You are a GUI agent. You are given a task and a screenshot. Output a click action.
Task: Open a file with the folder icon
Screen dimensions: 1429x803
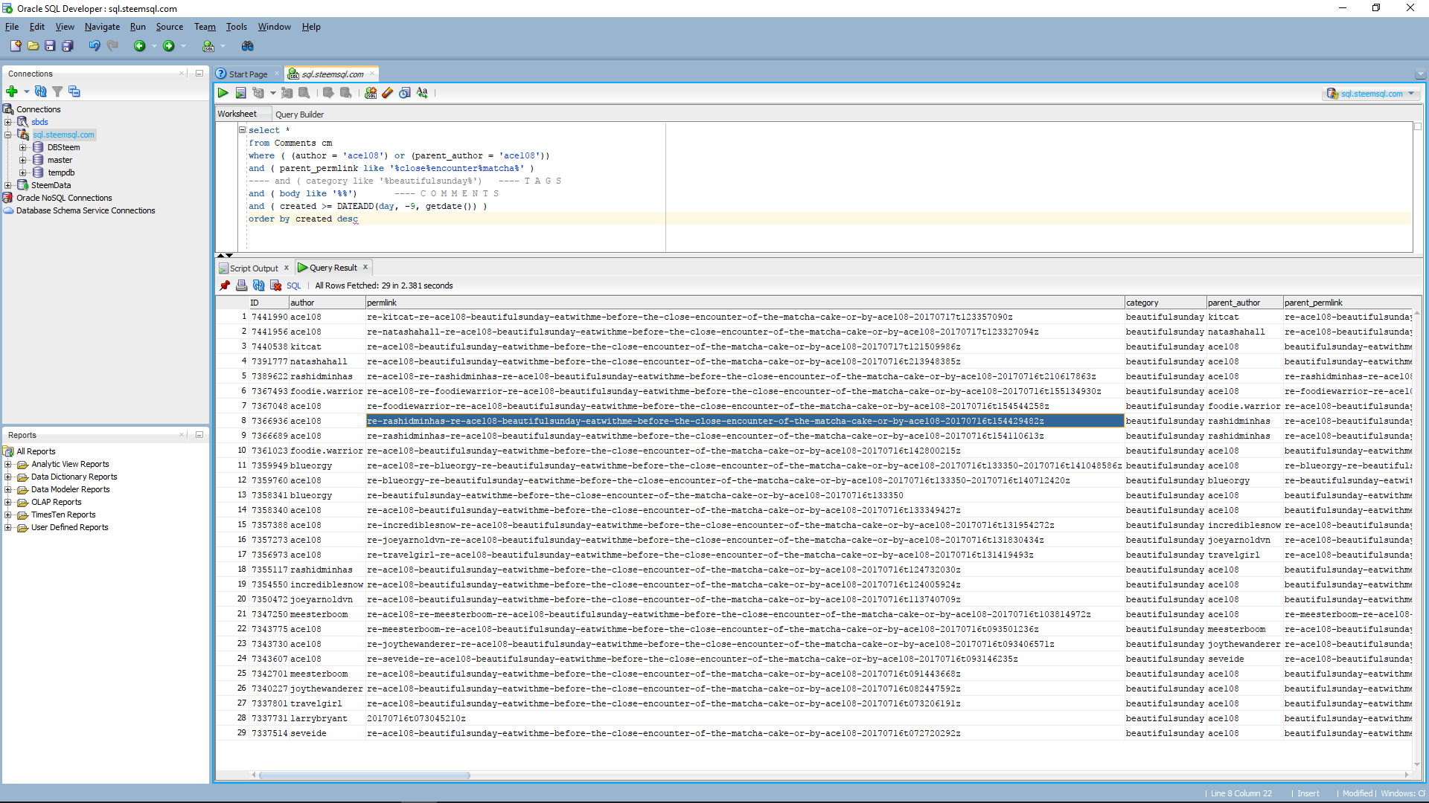pos(33,46)
